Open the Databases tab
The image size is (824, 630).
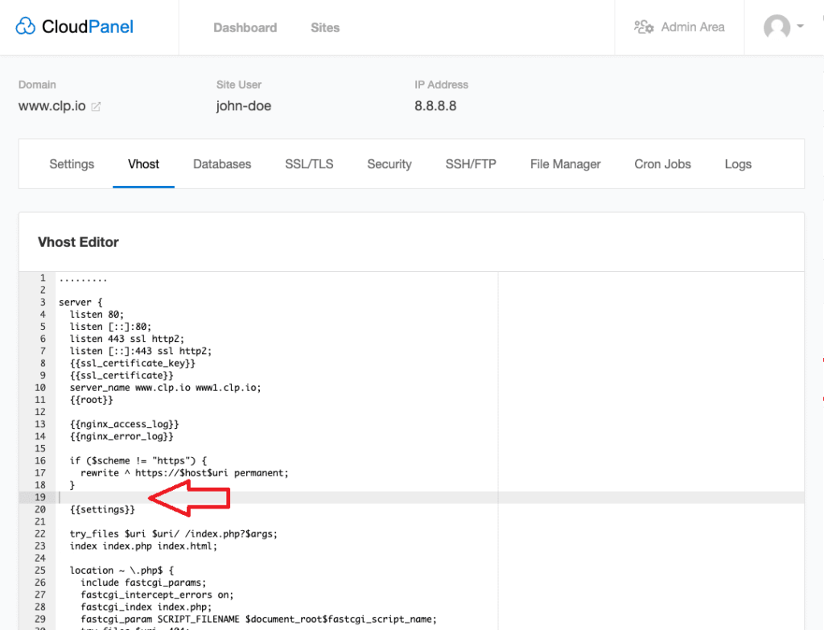click(x=222, y=164)
